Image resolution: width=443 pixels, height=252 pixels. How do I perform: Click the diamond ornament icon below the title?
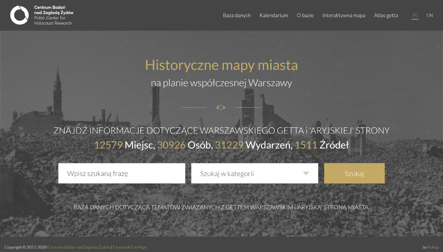221,107
